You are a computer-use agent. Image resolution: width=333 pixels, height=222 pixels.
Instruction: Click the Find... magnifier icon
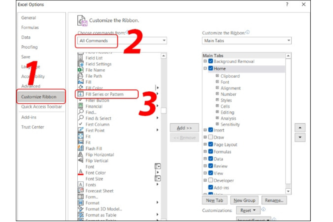tap(81, 112)
